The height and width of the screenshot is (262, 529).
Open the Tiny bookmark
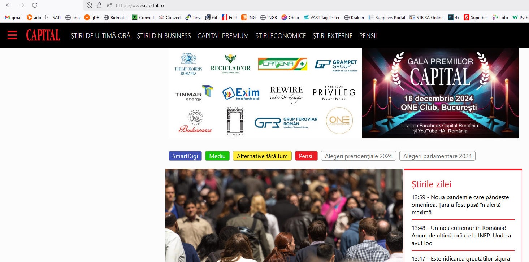pyautogui.click(x=193, y=17)
